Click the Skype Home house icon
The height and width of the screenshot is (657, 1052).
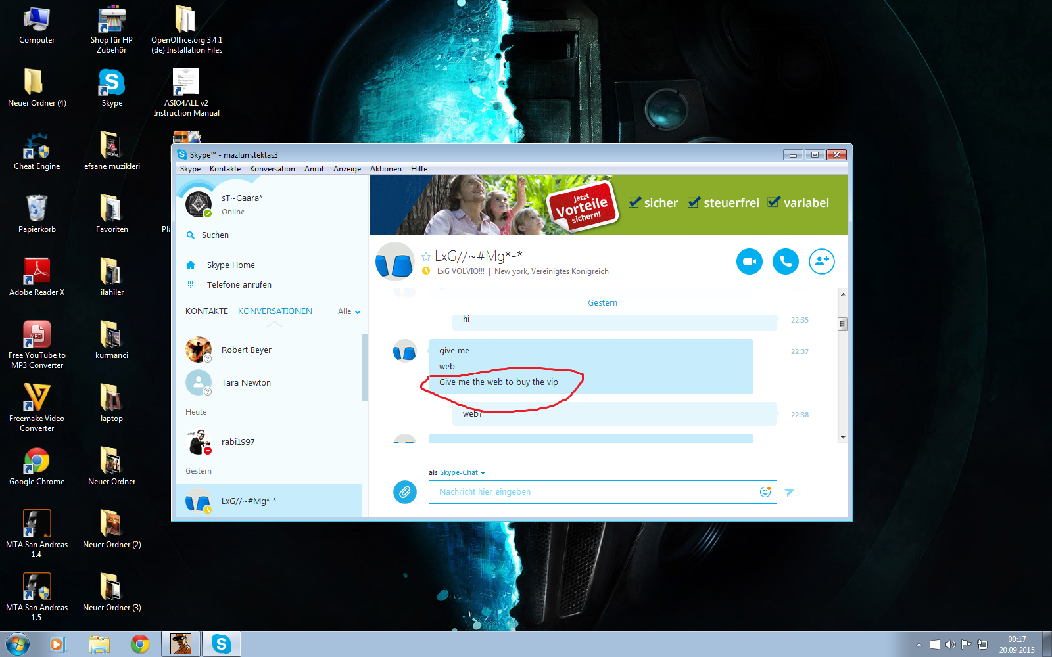[191, 265]
